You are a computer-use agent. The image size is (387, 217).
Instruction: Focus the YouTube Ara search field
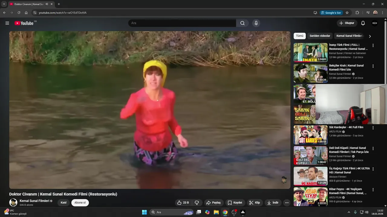[x=183, y=23]
